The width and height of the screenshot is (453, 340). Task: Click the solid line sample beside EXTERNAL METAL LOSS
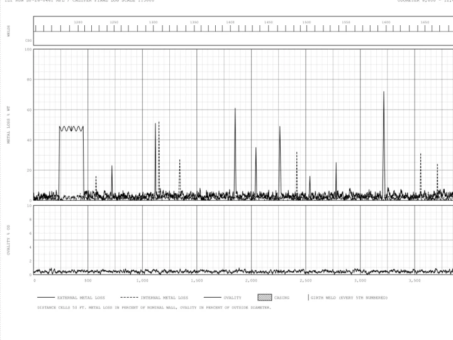coord(46,297)
